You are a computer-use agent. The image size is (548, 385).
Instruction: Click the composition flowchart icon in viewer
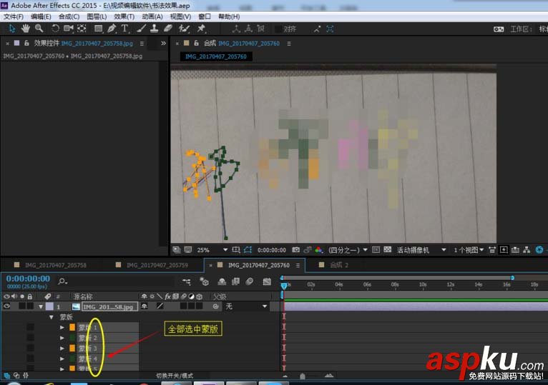[527, 250]
